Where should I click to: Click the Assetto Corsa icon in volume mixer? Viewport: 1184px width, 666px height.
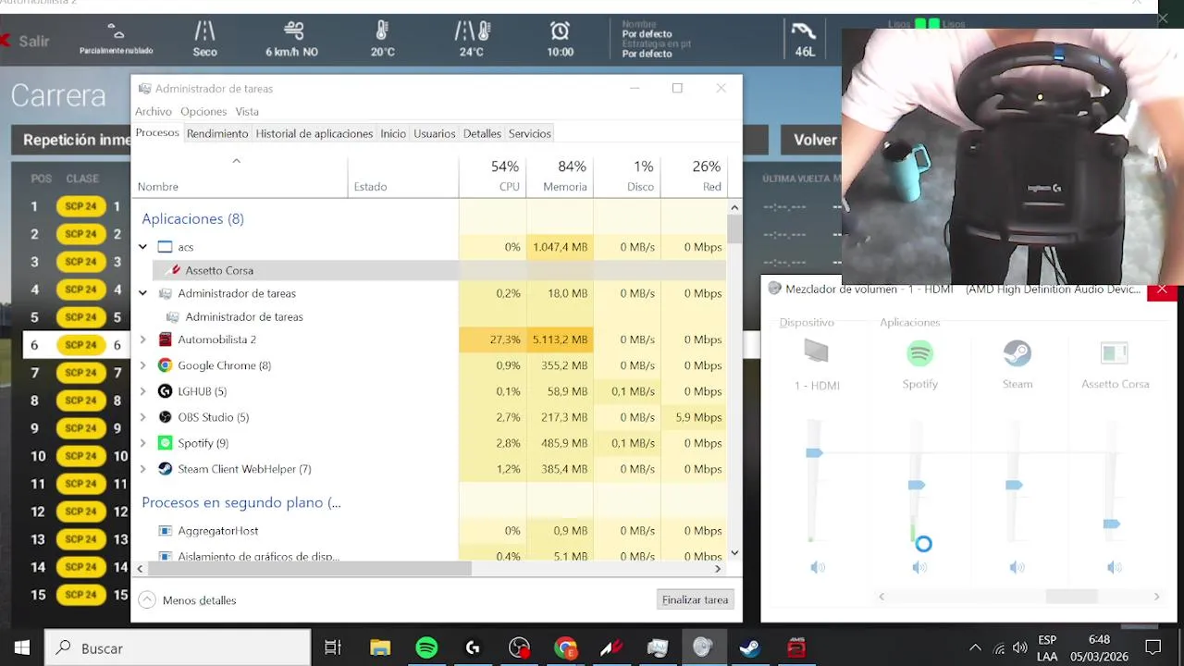pyautogui.click(x=1115, y=353)
